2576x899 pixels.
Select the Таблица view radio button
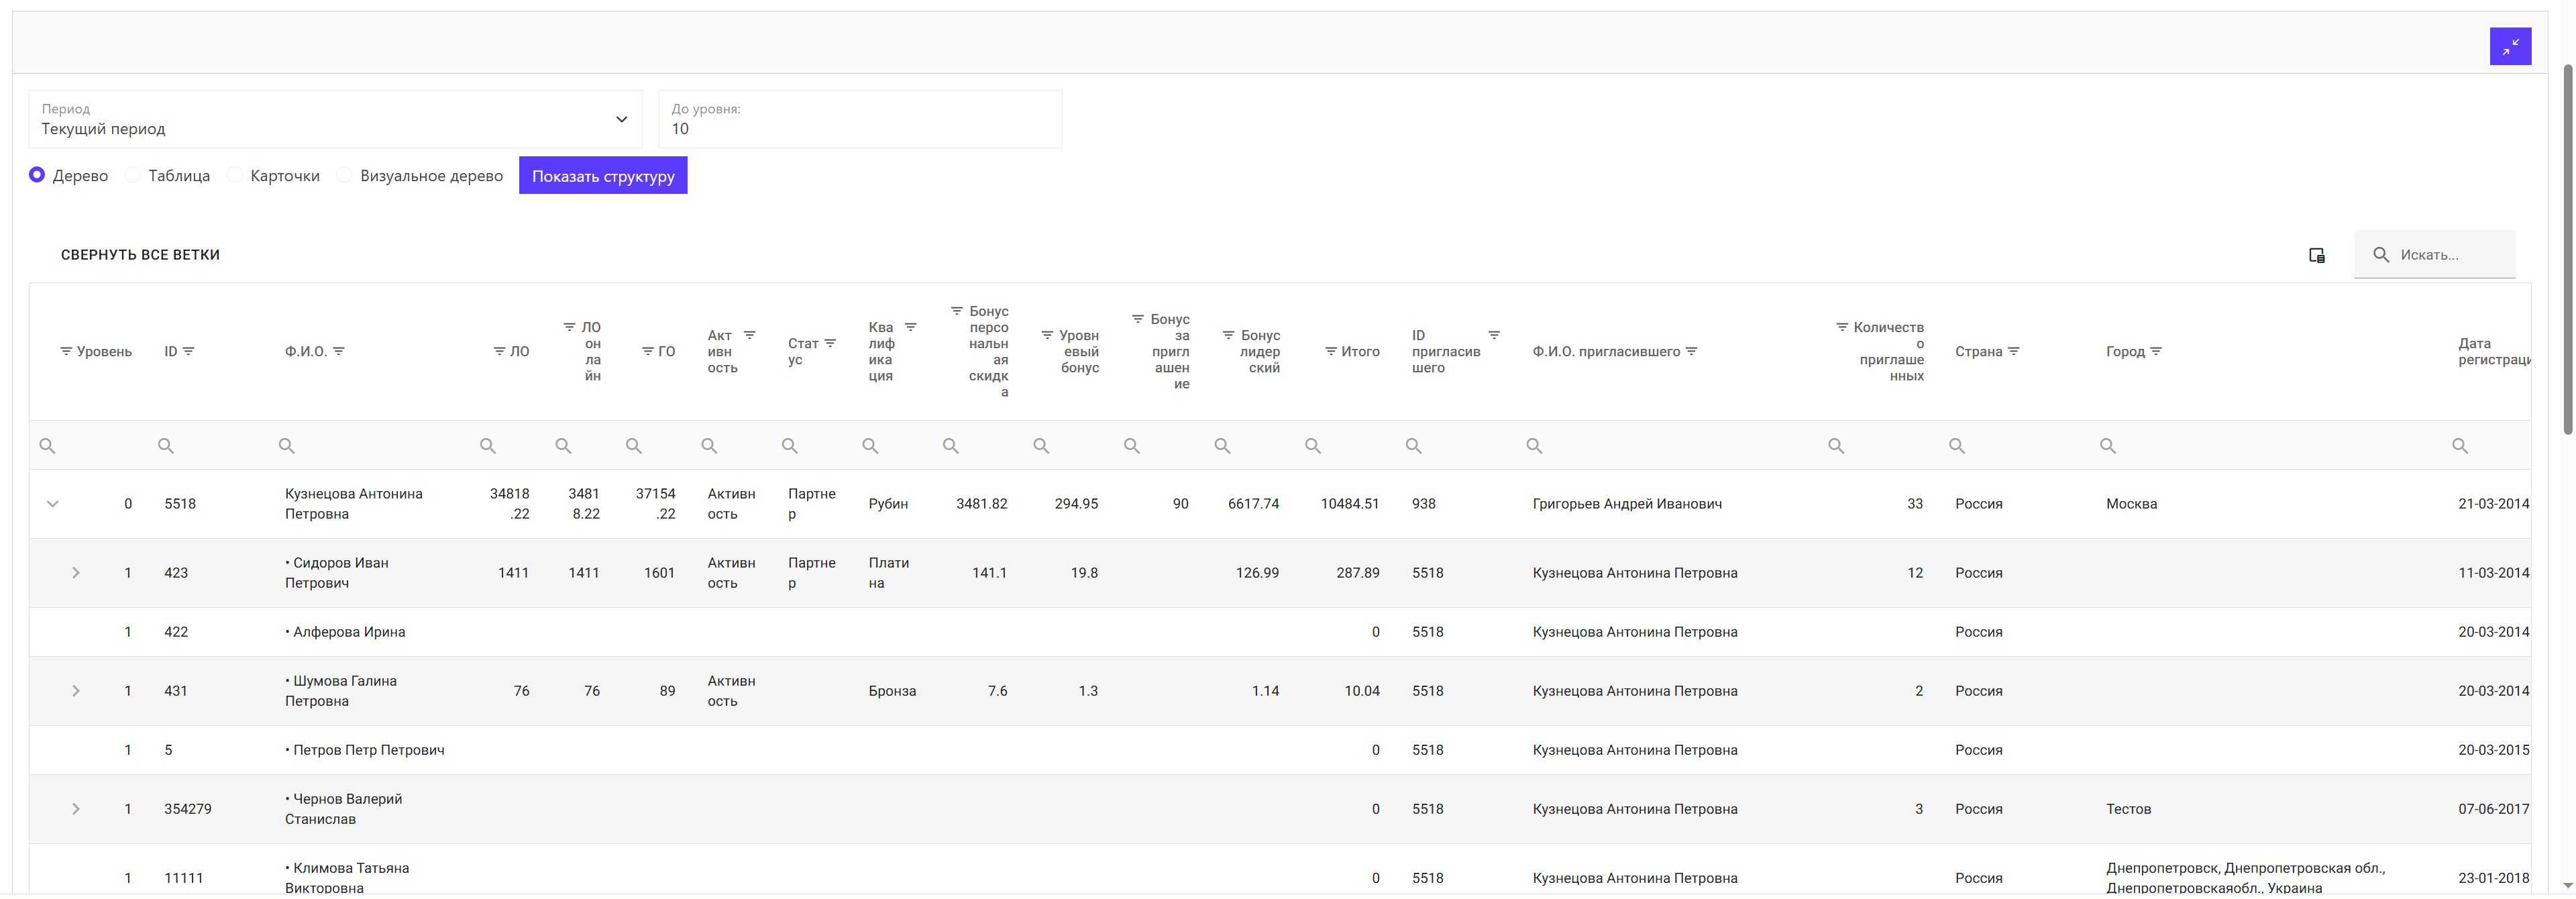pyautogui.click(x=133, y=175)
